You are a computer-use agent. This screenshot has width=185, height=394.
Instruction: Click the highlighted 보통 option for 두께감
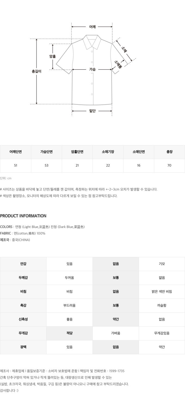point(116,278)
